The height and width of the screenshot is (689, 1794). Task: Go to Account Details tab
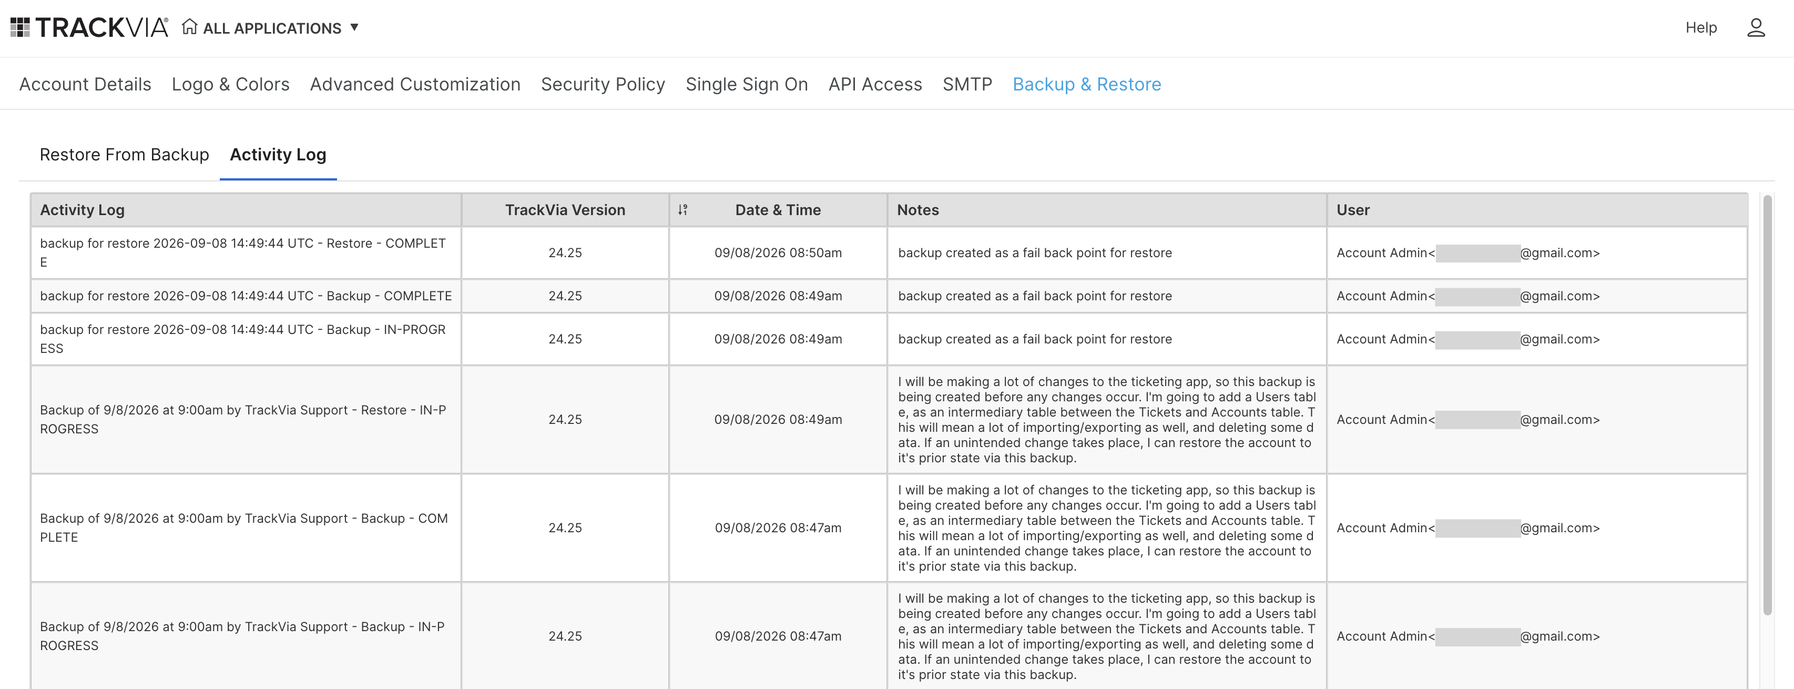85,84
